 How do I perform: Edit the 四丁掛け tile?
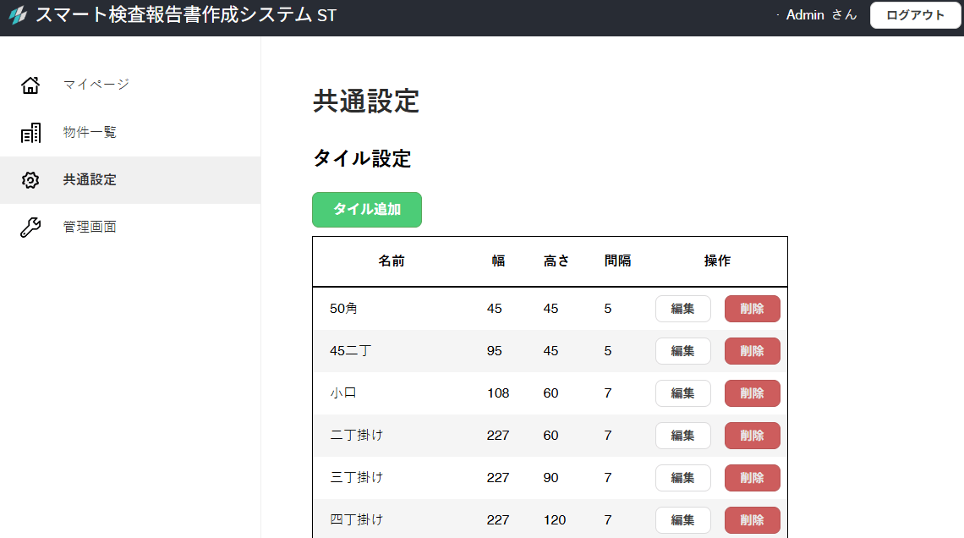tap(682, 519)
